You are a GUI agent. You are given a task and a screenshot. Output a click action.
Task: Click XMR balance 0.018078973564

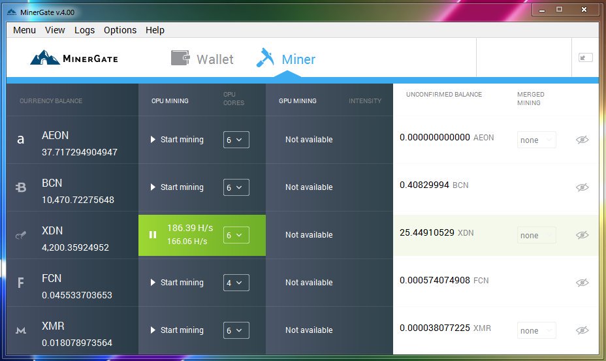(x=77, y=343)
